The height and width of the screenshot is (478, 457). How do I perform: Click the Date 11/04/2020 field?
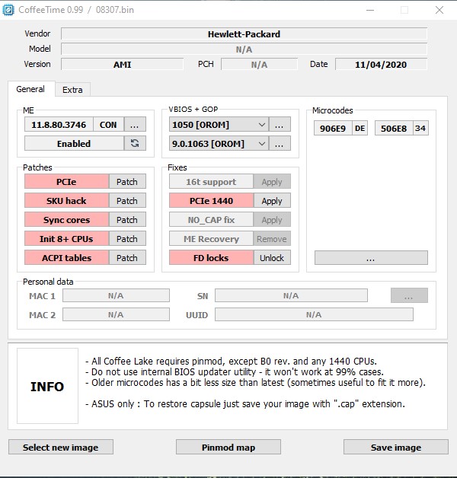tap(381, 65)
